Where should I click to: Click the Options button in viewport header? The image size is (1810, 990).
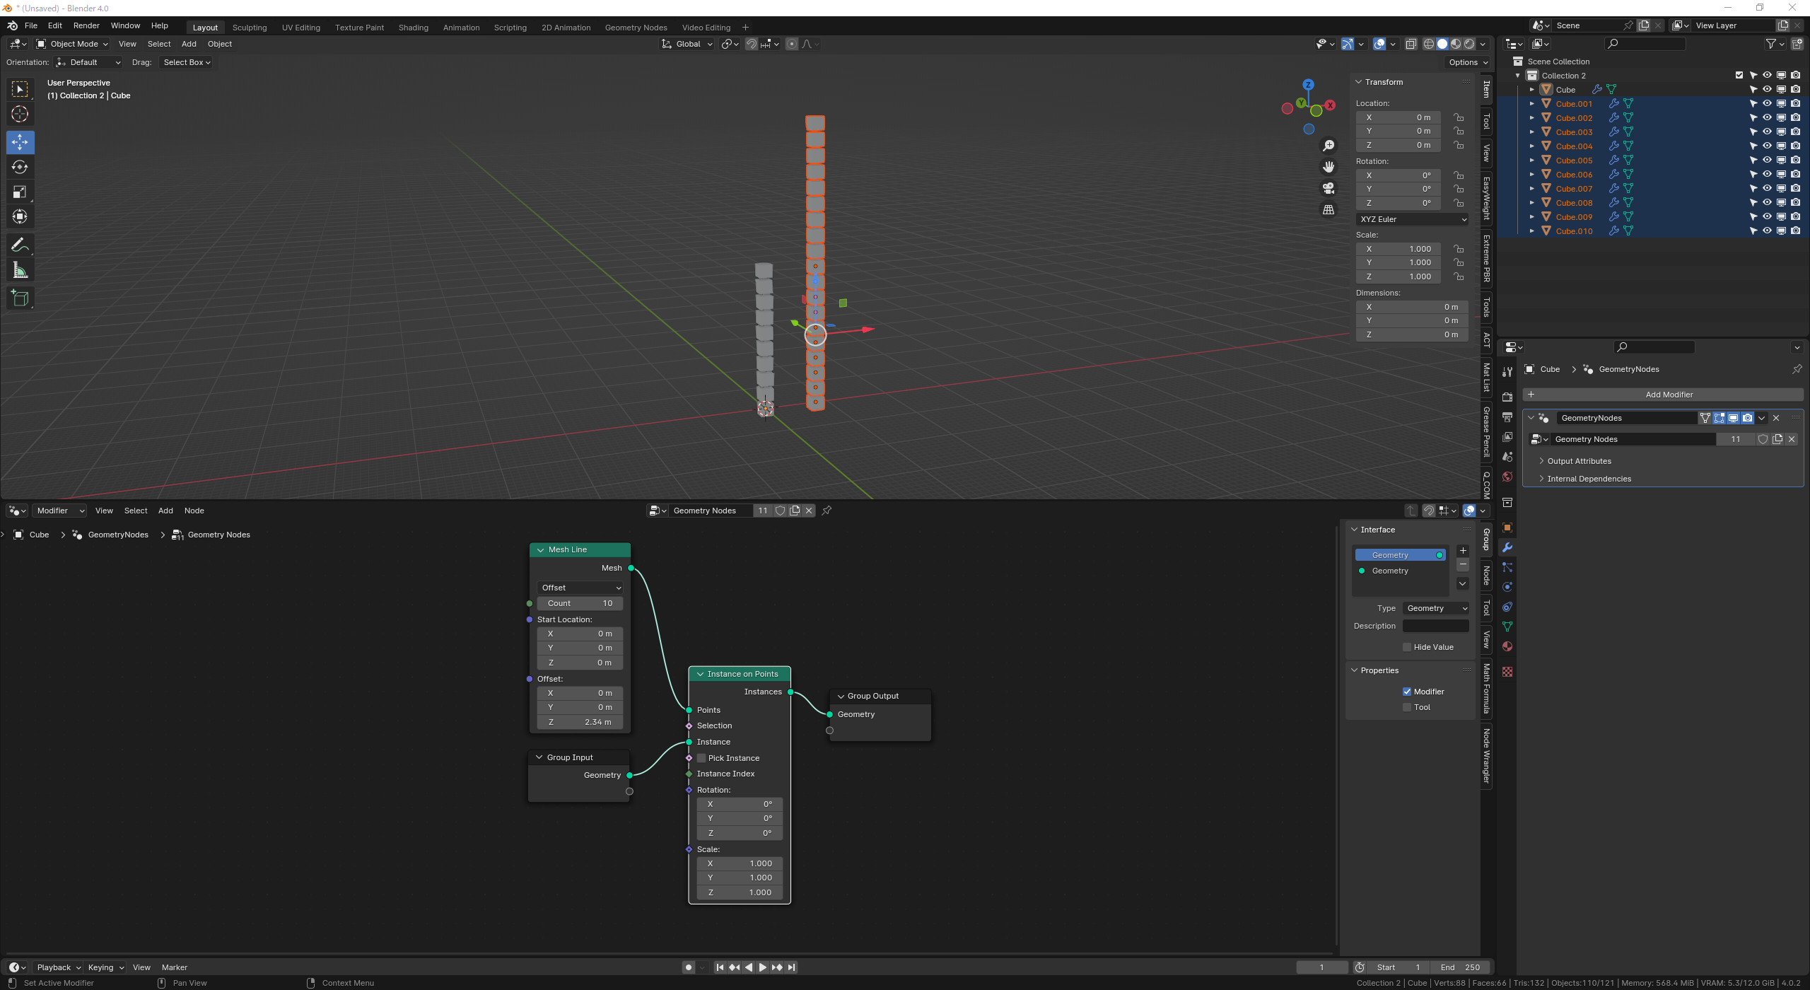click(1468, 62)
